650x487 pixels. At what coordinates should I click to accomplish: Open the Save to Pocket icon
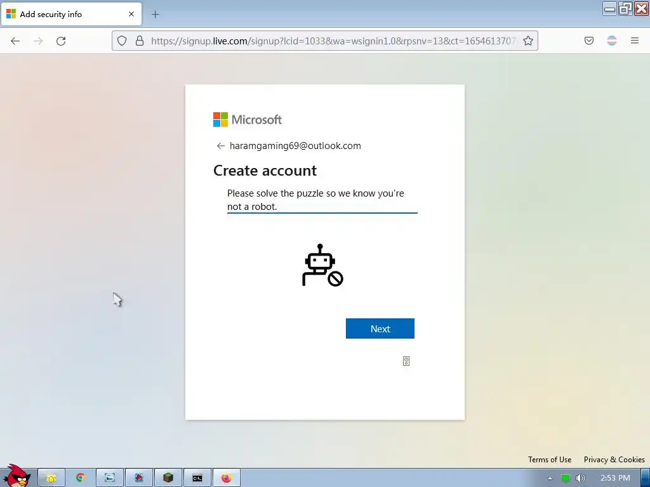point(589,41)
